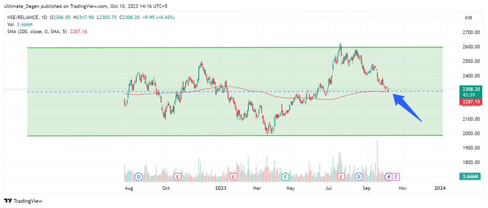Open the green earnings marker on the timeline

click(285, 177)
